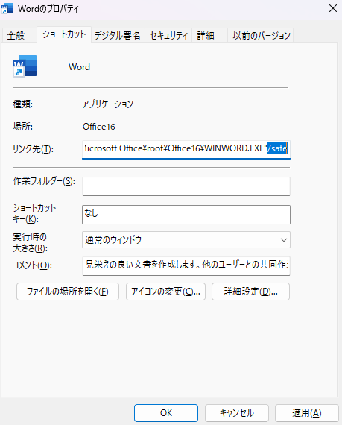
Task: Click ファイルの場所を開く button
Action: point(68,292)
